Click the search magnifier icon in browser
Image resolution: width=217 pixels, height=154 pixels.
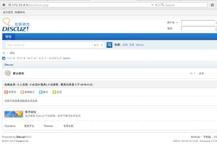click(163, 5)
